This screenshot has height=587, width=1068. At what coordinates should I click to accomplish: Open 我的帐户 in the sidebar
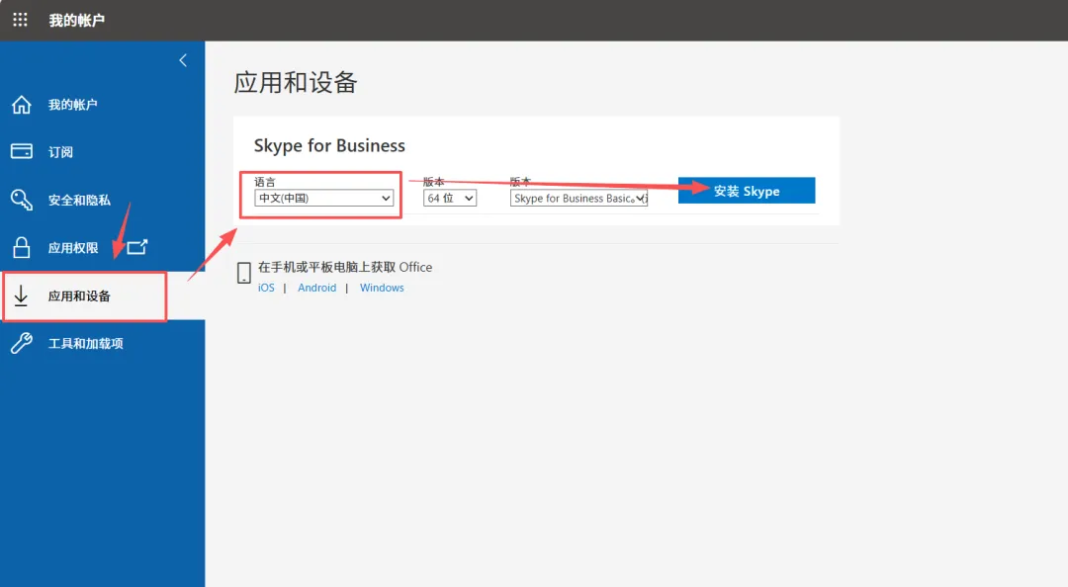click(x=73, y=104)
